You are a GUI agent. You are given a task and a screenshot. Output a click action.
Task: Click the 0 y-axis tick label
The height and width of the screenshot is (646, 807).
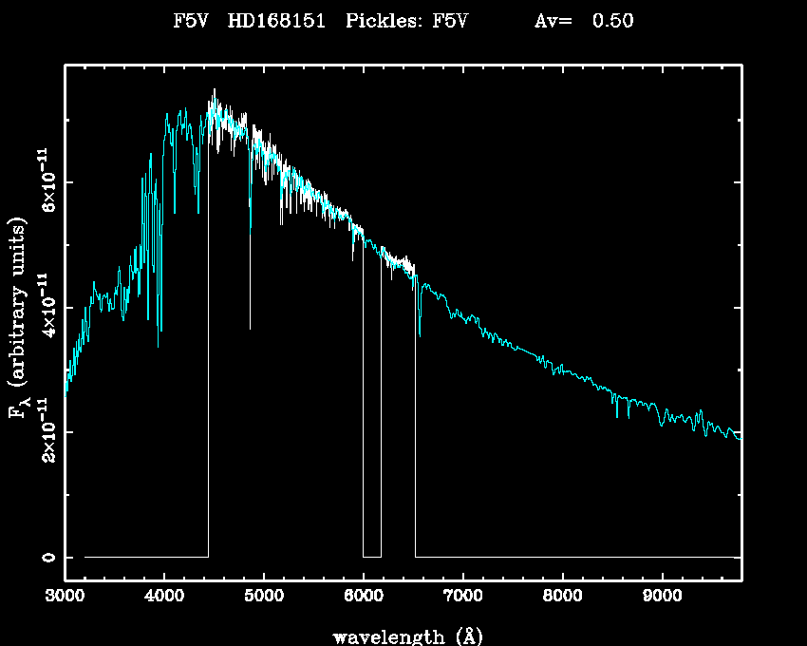tap(45, 557)
